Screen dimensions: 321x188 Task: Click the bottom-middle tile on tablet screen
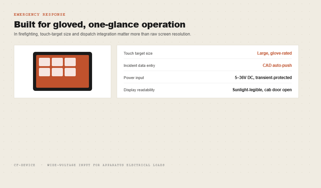tap(57, 72)
